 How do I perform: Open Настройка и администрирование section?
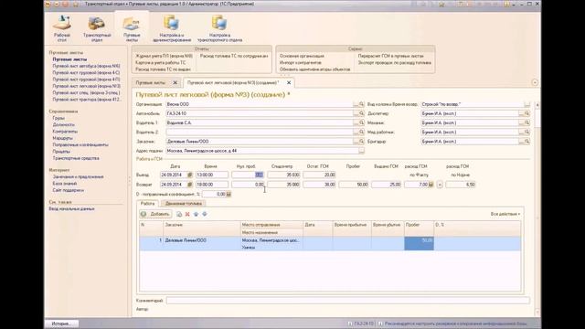[172, 28]
